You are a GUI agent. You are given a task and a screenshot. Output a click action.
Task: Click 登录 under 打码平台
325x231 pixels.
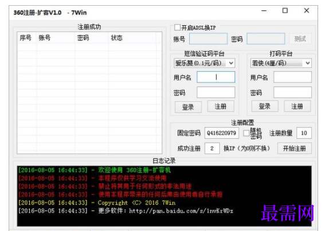[x=265, y=107]
